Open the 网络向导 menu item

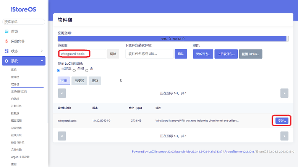(18, 41)
